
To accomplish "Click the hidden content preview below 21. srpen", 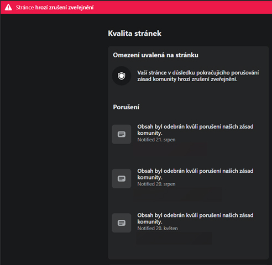I will pos(170,149).
